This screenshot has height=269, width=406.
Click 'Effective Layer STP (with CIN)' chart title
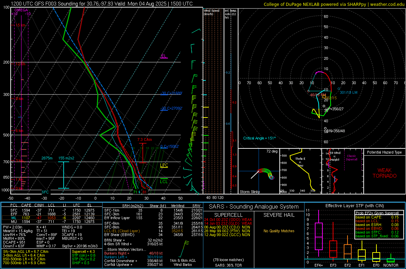coord(354,206)
